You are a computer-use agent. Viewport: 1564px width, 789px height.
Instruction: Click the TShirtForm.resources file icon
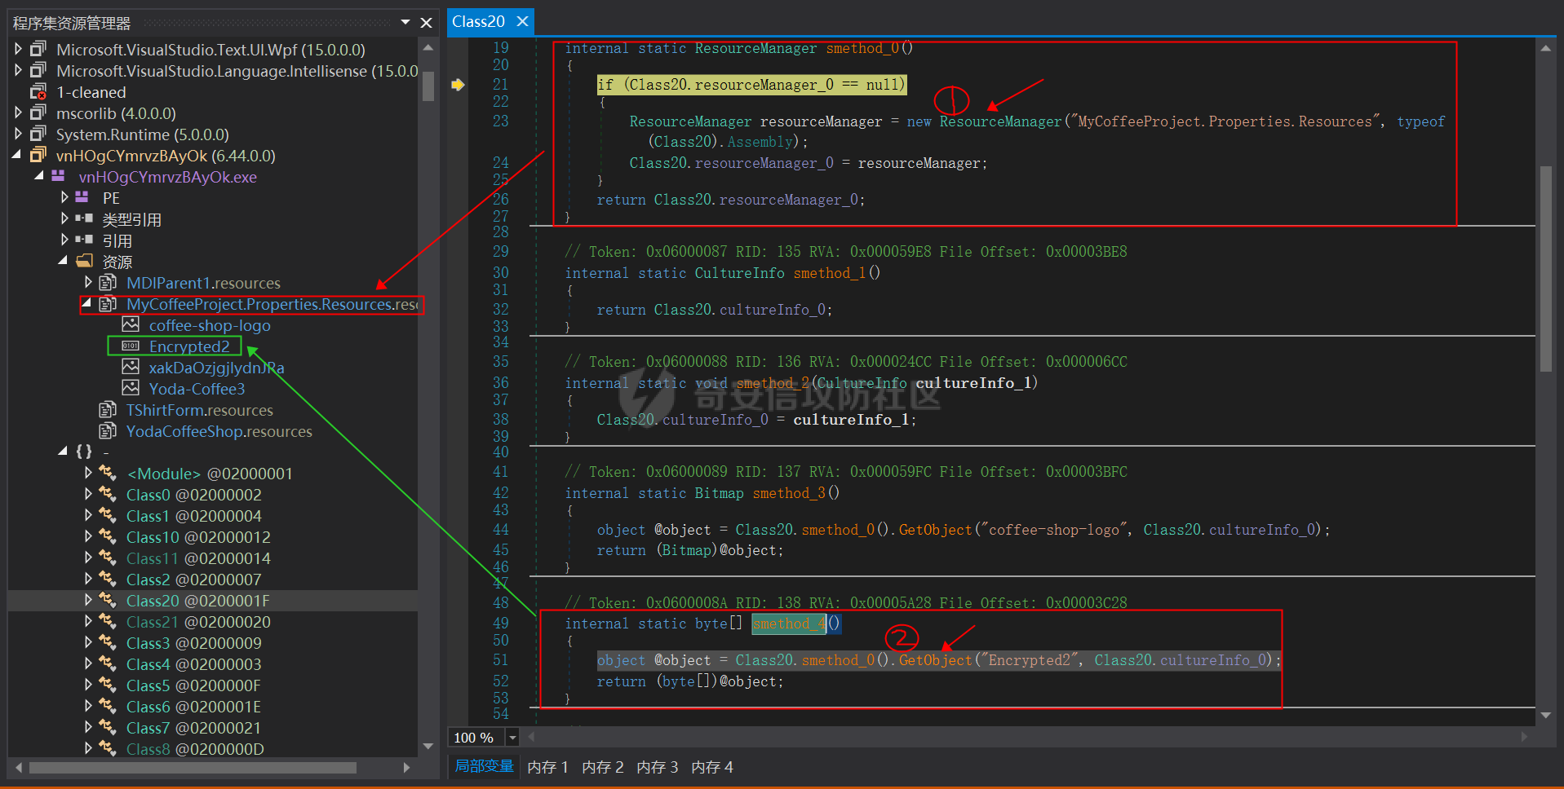pyautogui.click(x=107, y=409)
